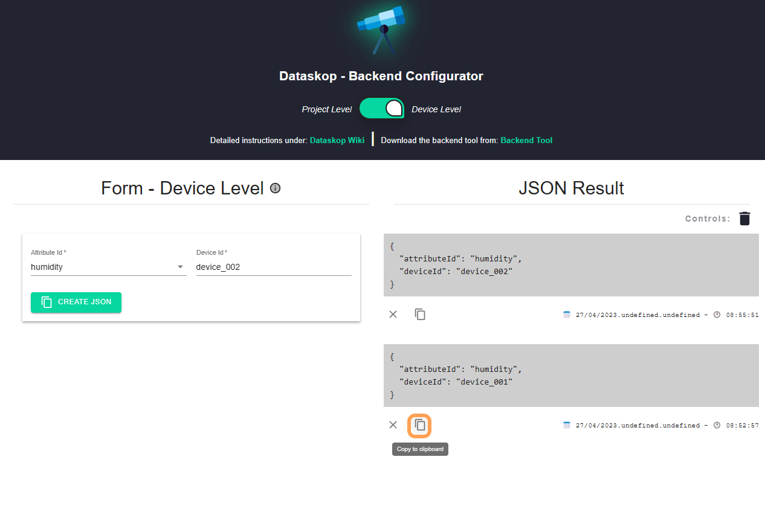Delete all results with the trash icon
This screenshot has height=515, width=765.
click(744, 219)
